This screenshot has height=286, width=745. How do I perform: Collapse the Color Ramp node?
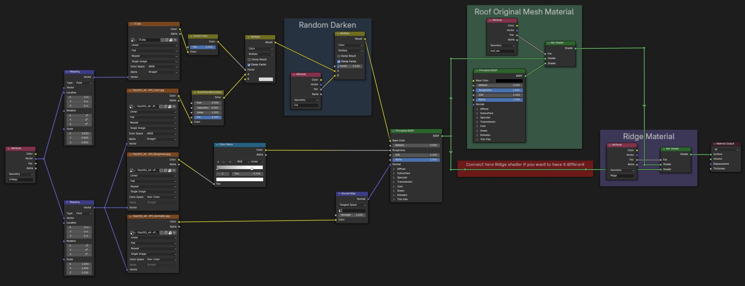pos(217,145)
